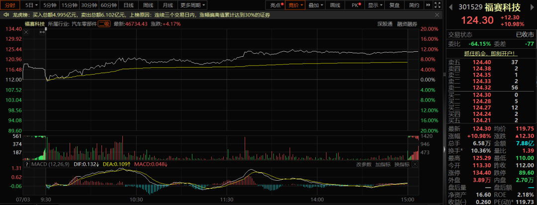Click 加指标 to add indicator

pos(383,165)
